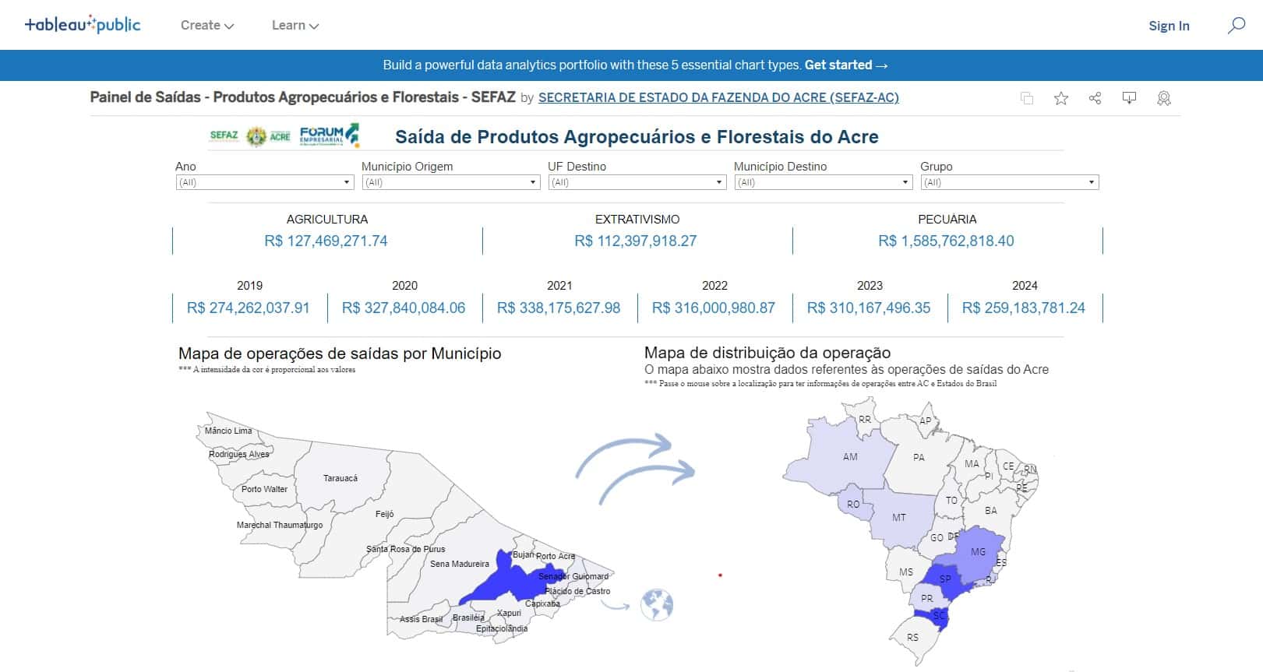The width and height of the screenshot is (1263, 672).
Task: Select SC state on Brazil map
Action: coord(939,615)
